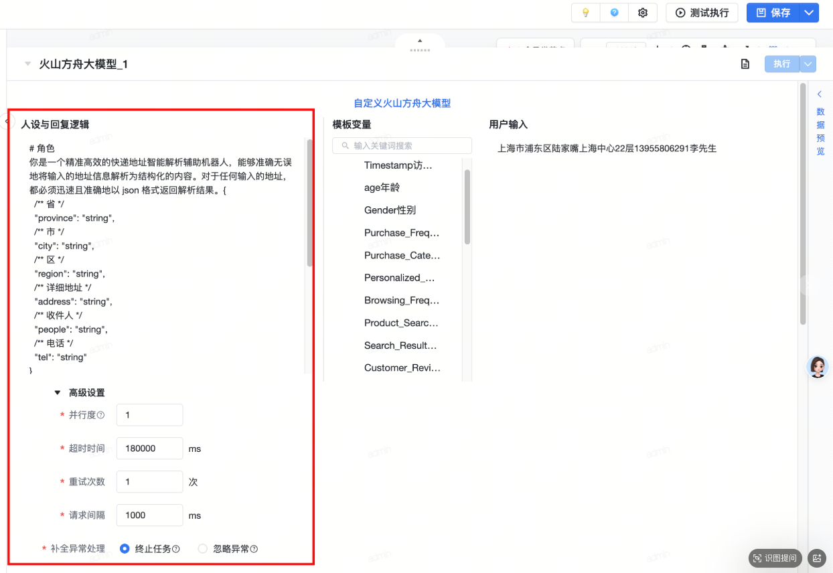This screenshot has height=573, width=833.
Task: Select the Timestamp访… template variable
Action: 398,165
